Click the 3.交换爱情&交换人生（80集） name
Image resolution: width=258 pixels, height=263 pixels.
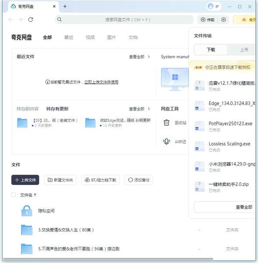pos(66,230)
